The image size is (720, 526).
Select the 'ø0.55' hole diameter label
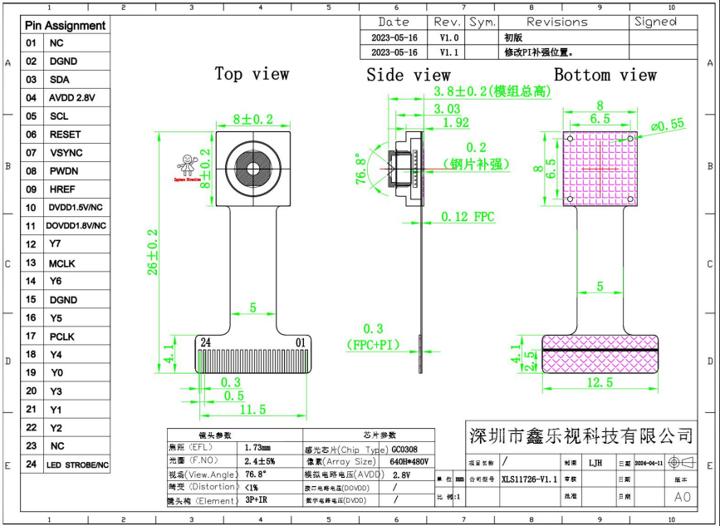click(667, 125)
